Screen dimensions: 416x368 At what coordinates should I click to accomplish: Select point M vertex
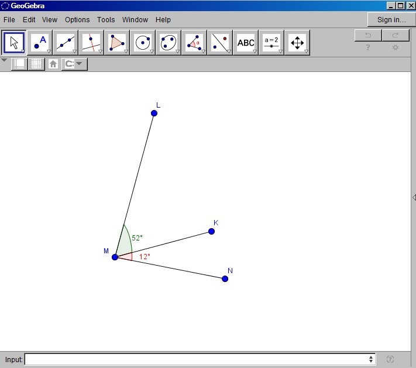pyautogui.click(x=115, y=257)
